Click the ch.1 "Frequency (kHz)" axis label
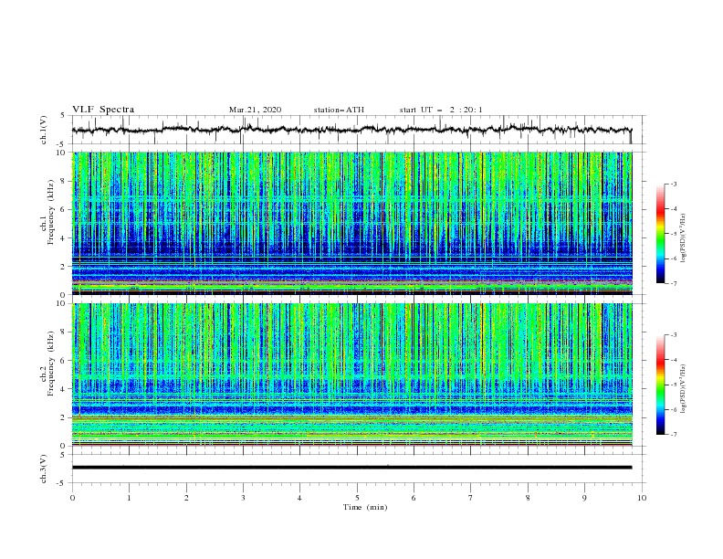Screen dimensions: 723x559 (50, 210)
